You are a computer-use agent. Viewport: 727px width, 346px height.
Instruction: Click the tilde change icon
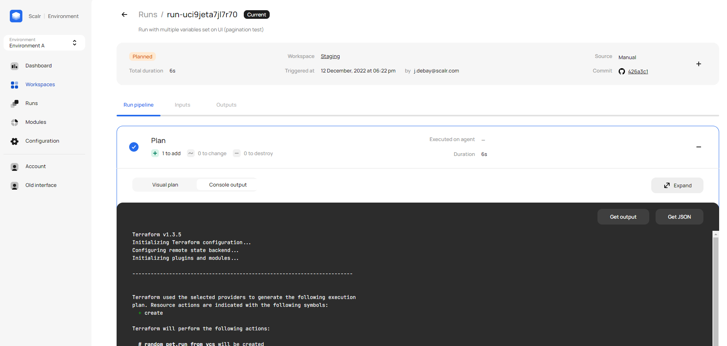click(191, 153)
